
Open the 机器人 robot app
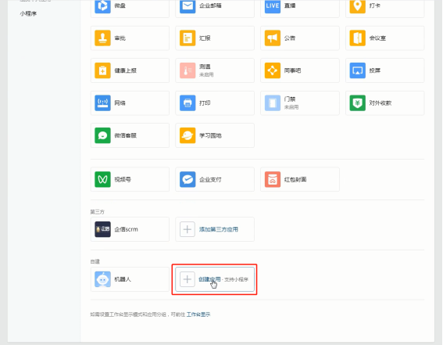pos(130,279)
